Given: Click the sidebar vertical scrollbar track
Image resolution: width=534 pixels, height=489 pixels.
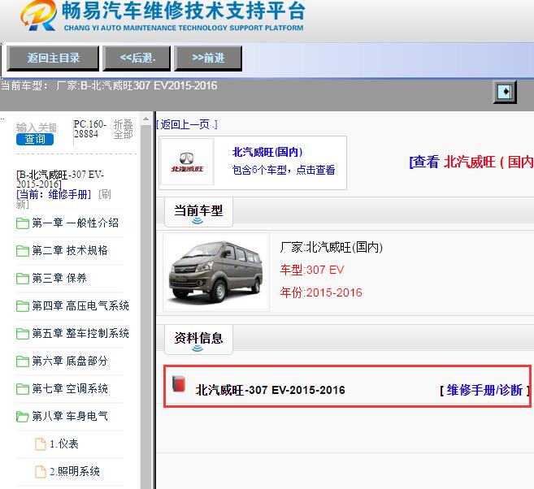Looking at the screenshot, I should [x=146, y=306].
